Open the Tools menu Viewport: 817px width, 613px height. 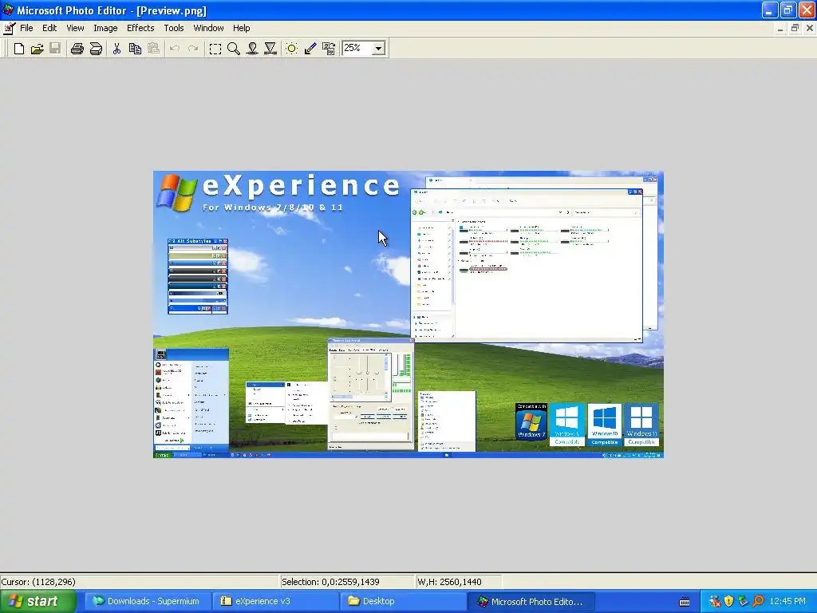pyautogui.click(x=173, y=28)
